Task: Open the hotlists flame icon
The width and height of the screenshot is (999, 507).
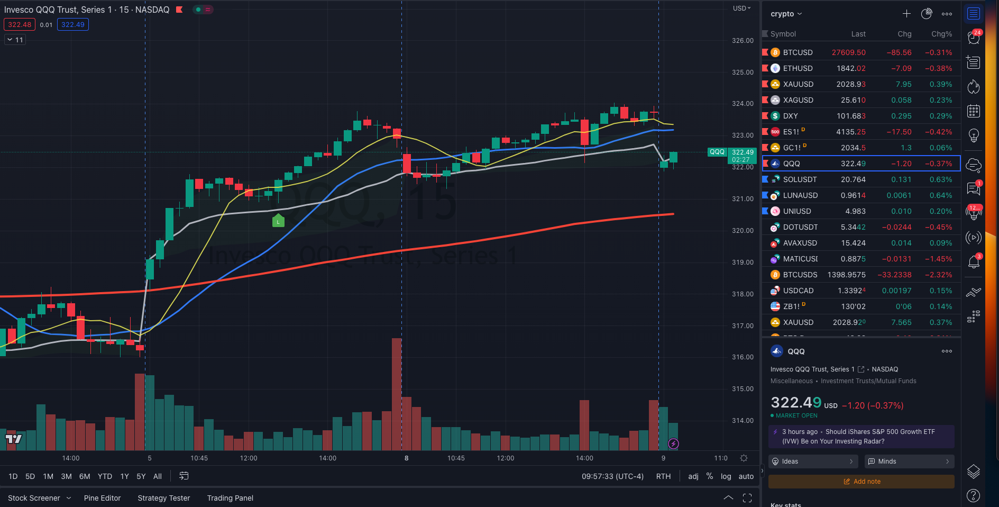Action: click(974, 87)
